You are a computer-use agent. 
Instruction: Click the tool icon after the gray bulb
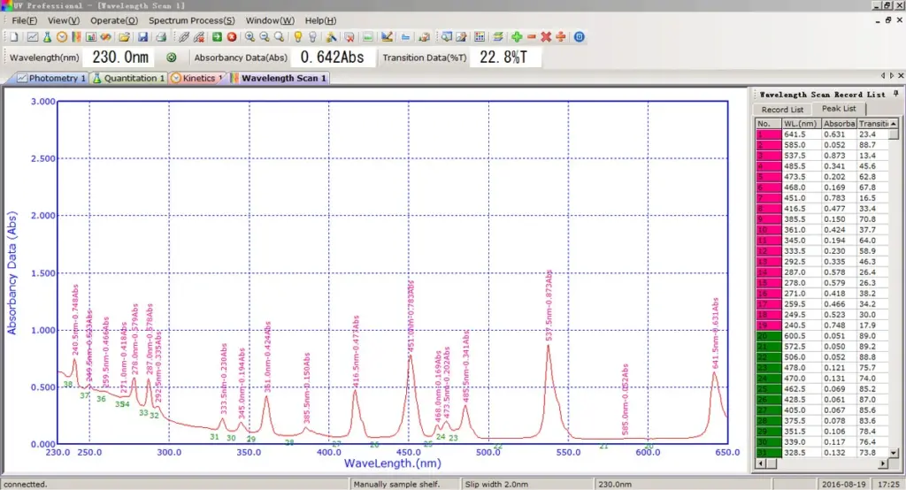[331, 37]
